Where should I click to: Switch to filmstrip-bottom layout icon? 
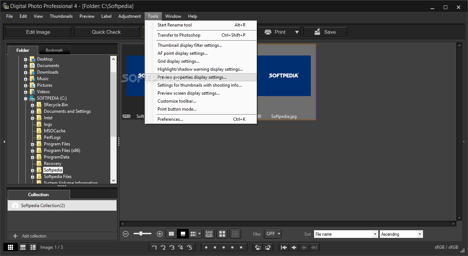[23, 247]
